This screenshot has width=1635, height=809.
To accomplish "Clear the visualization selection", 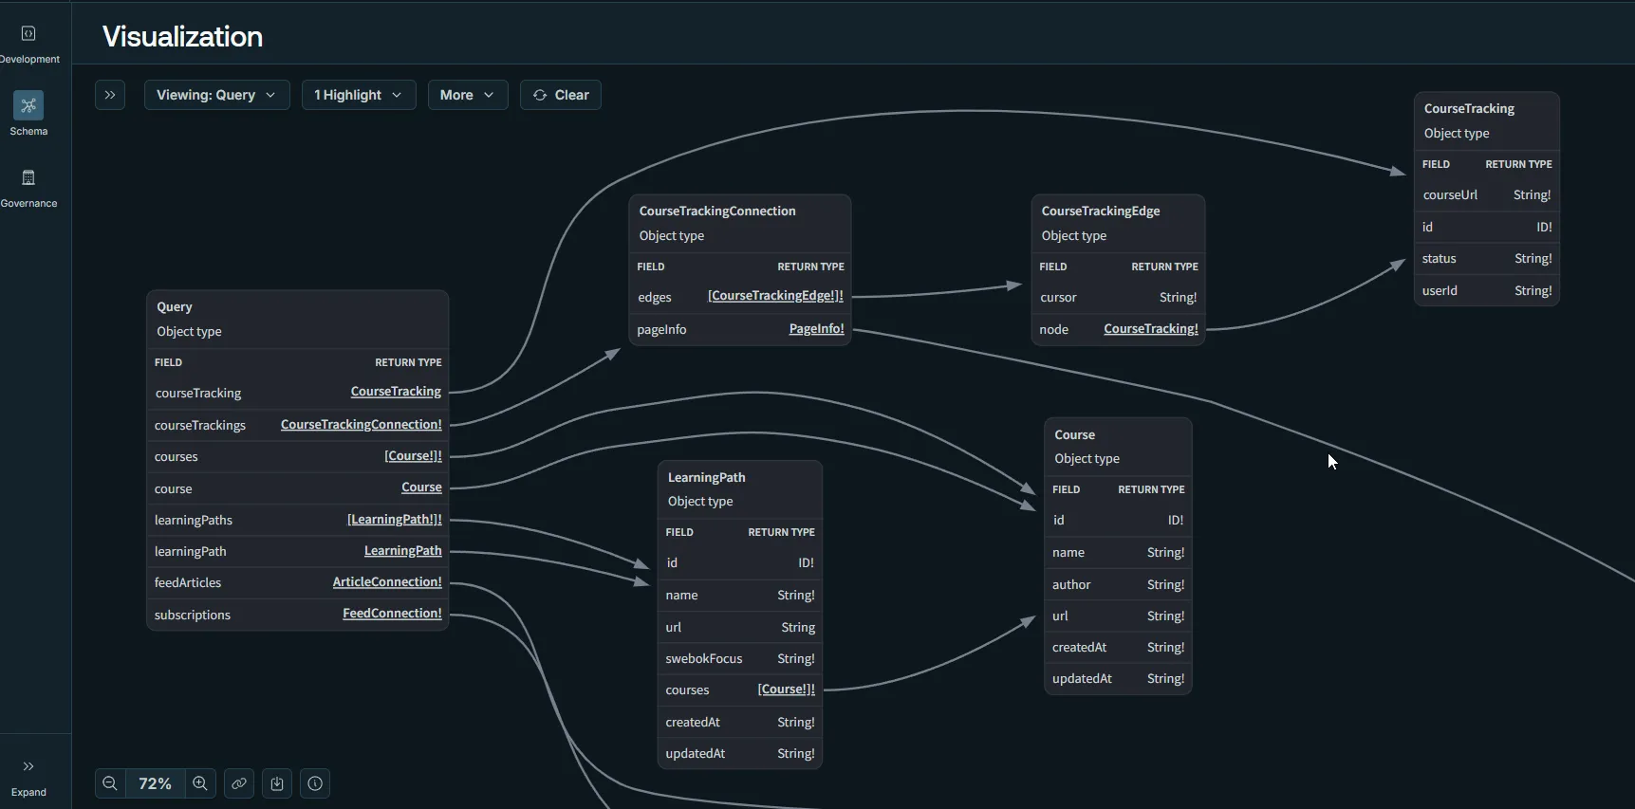I will tap(561, 95).
